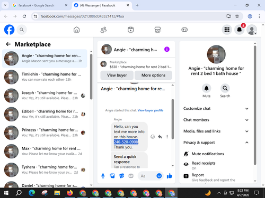Open the Windows Start menu
This screenshot has height=198, width=265.
pyautogui.click(x=6, y=193)
